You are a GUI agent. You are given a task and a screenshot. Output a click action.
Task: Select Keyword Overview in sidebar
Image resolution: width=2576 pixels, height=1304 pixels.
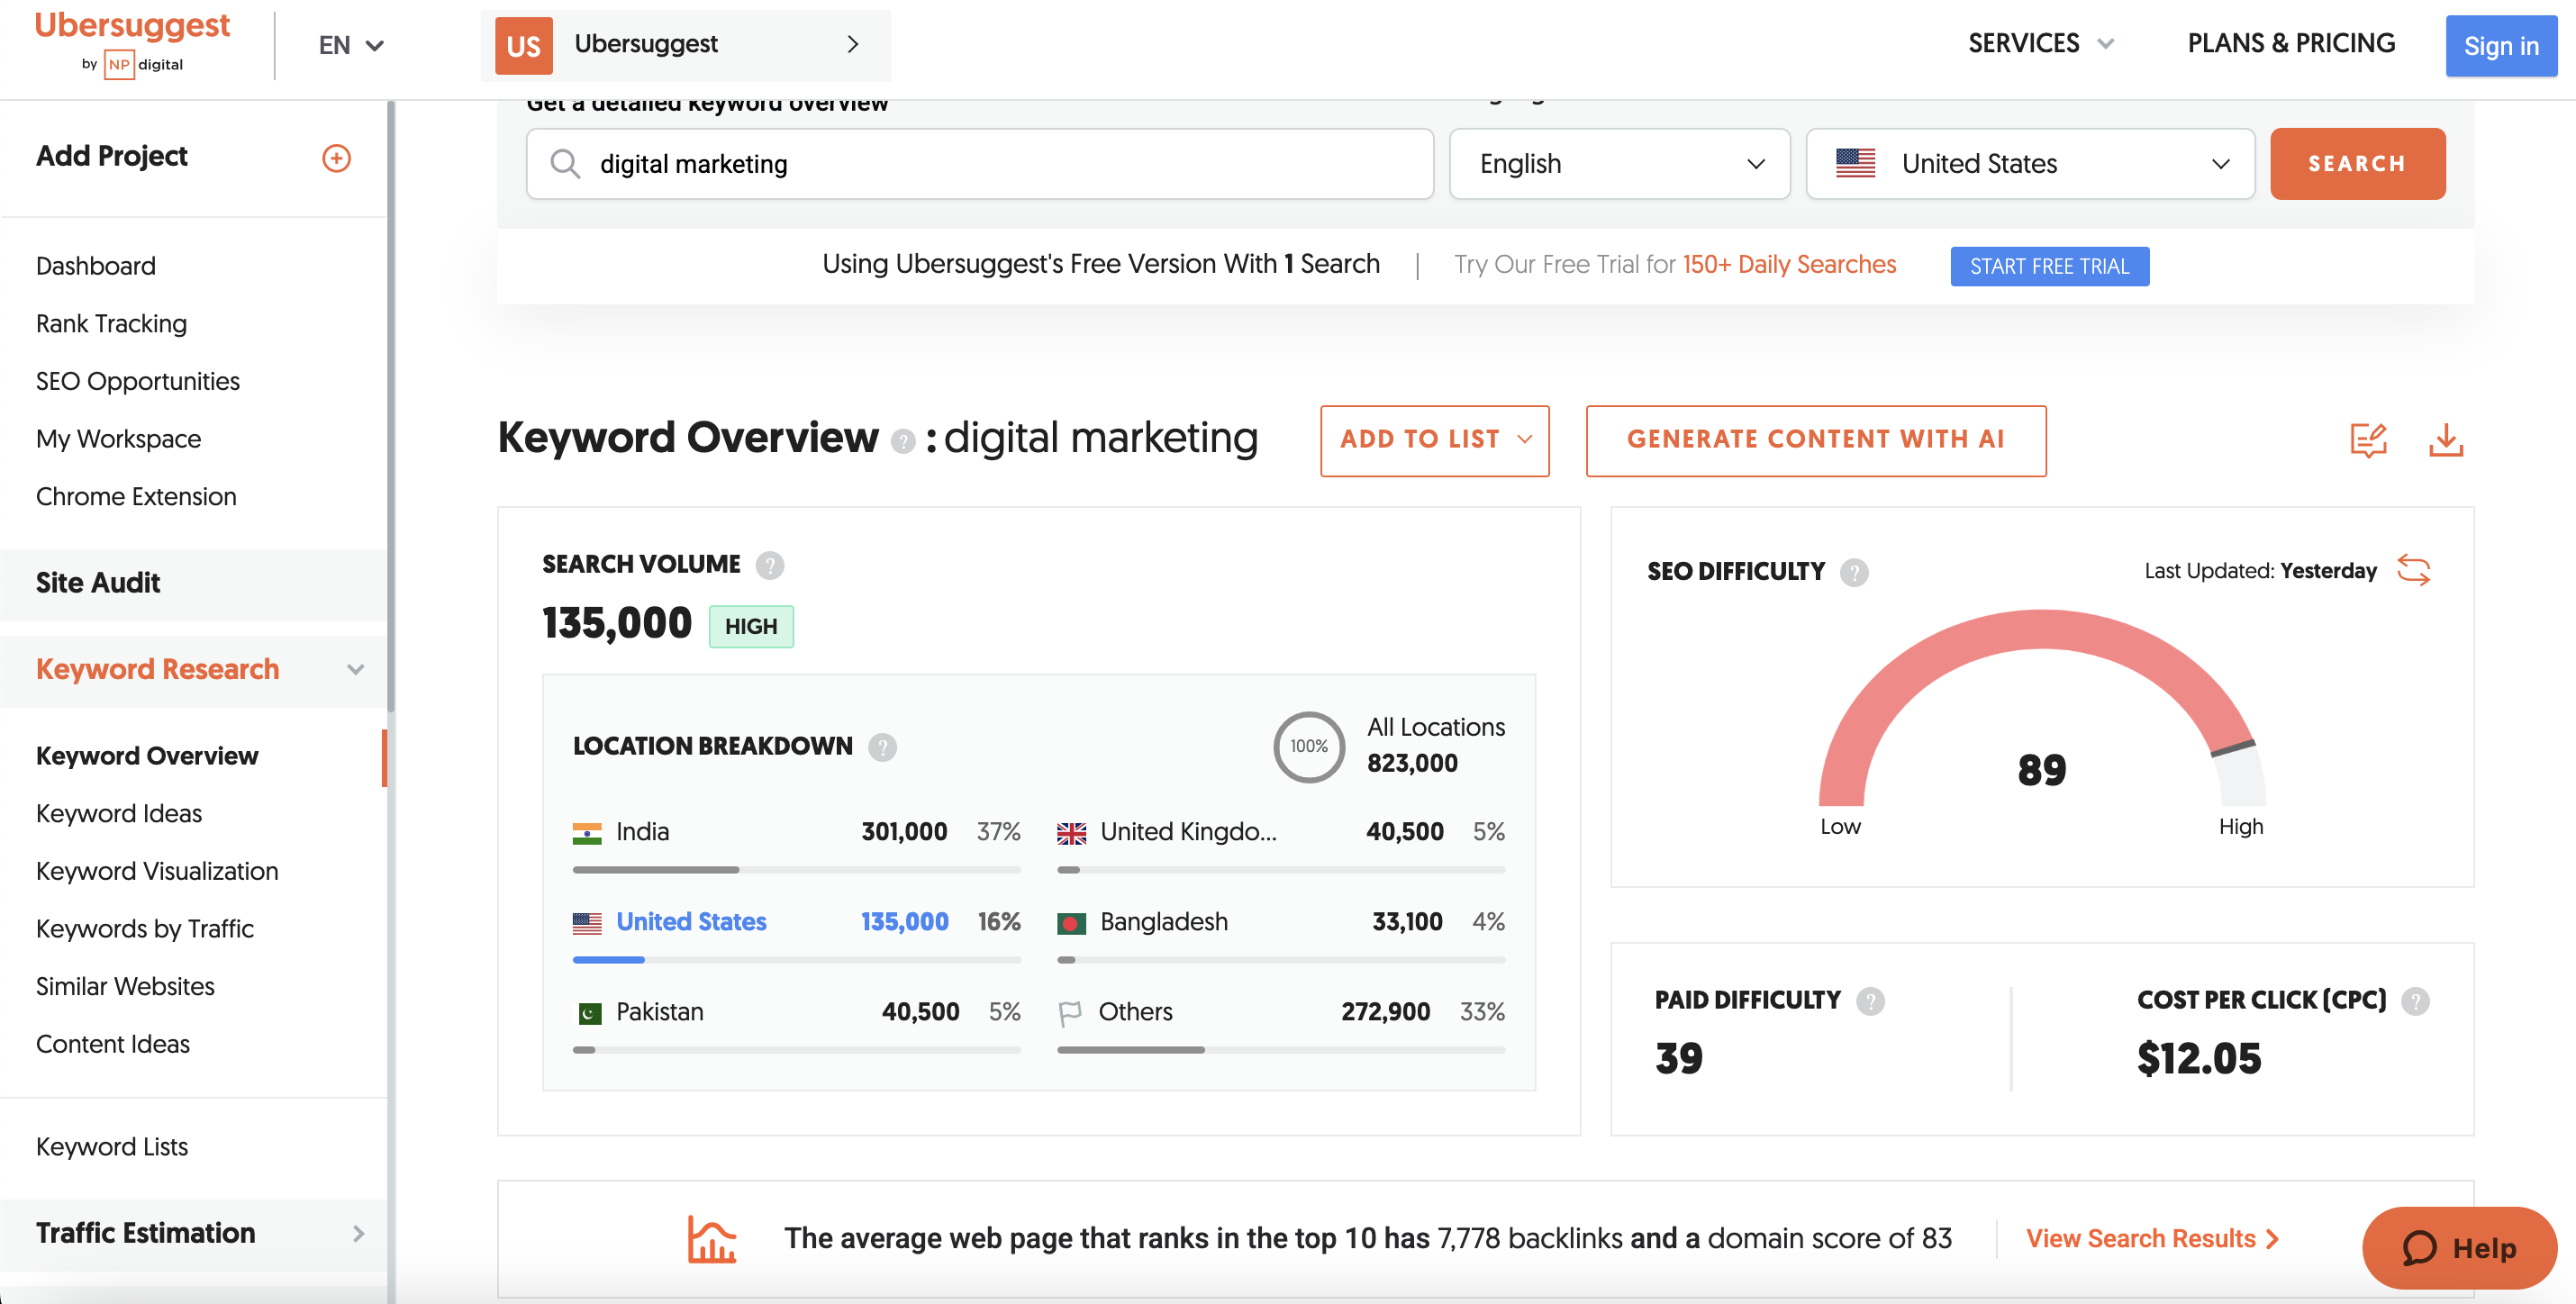pos(147,756)
